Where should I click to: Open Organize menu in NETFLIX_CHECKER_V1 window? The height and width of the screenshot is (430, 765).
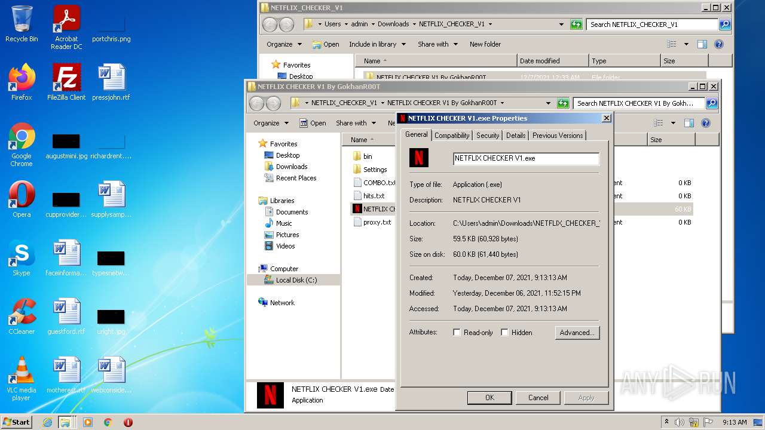(284, 44)
